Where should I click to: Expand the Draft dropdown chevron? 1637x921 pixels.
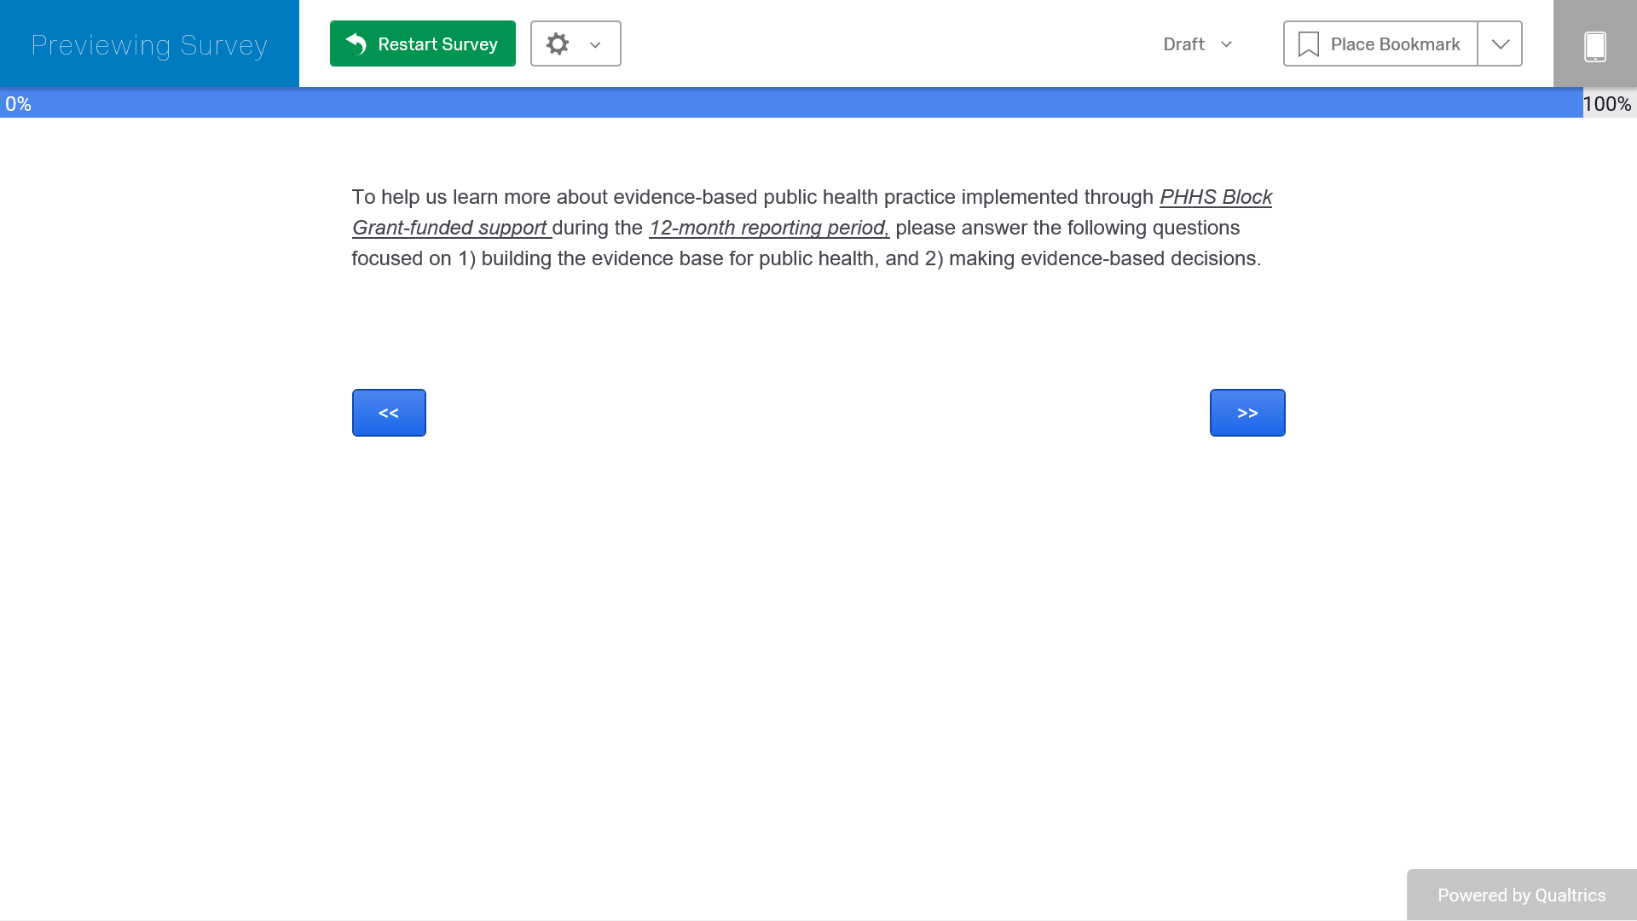(x=1226, y=44)
